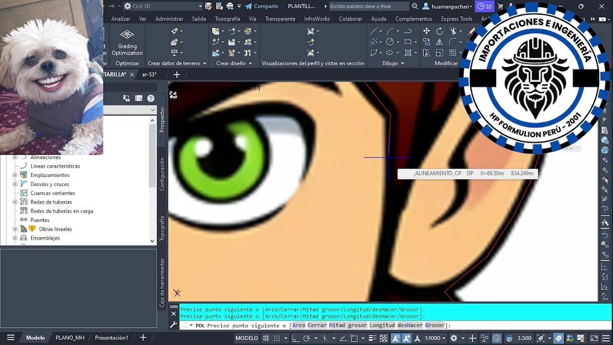
Task: Select the Circle tool in Dibujo panel
Action: (x=390, y=42)
